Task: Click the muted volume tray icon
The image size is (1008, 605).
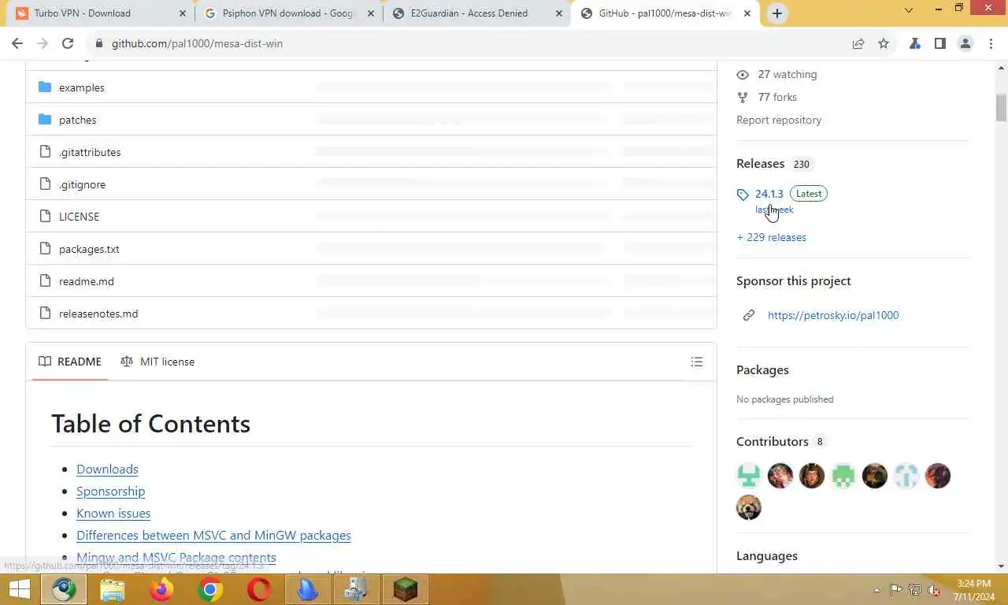Action: coord(934,590)
